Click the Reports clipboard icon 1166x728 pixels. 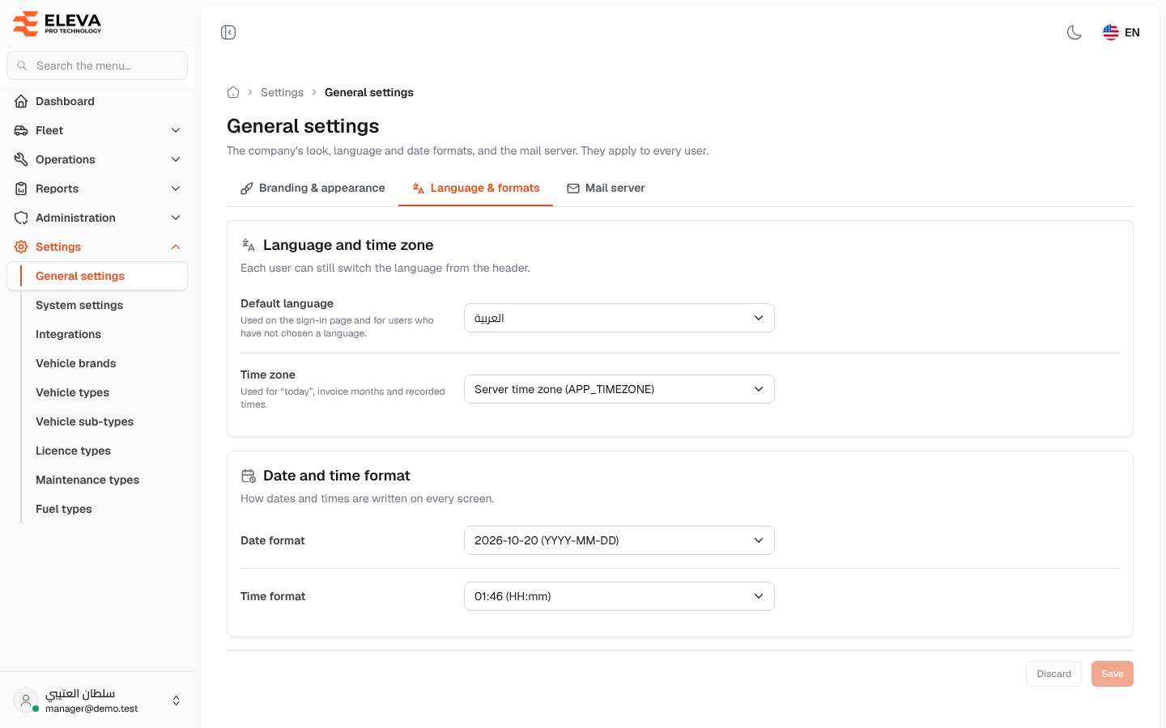click(x=21, y=188)
